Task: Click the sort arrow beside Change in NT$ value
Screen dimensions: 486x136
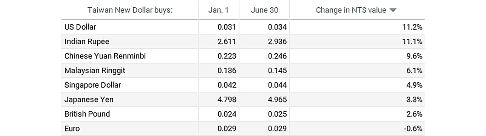Action: [393, 10]
